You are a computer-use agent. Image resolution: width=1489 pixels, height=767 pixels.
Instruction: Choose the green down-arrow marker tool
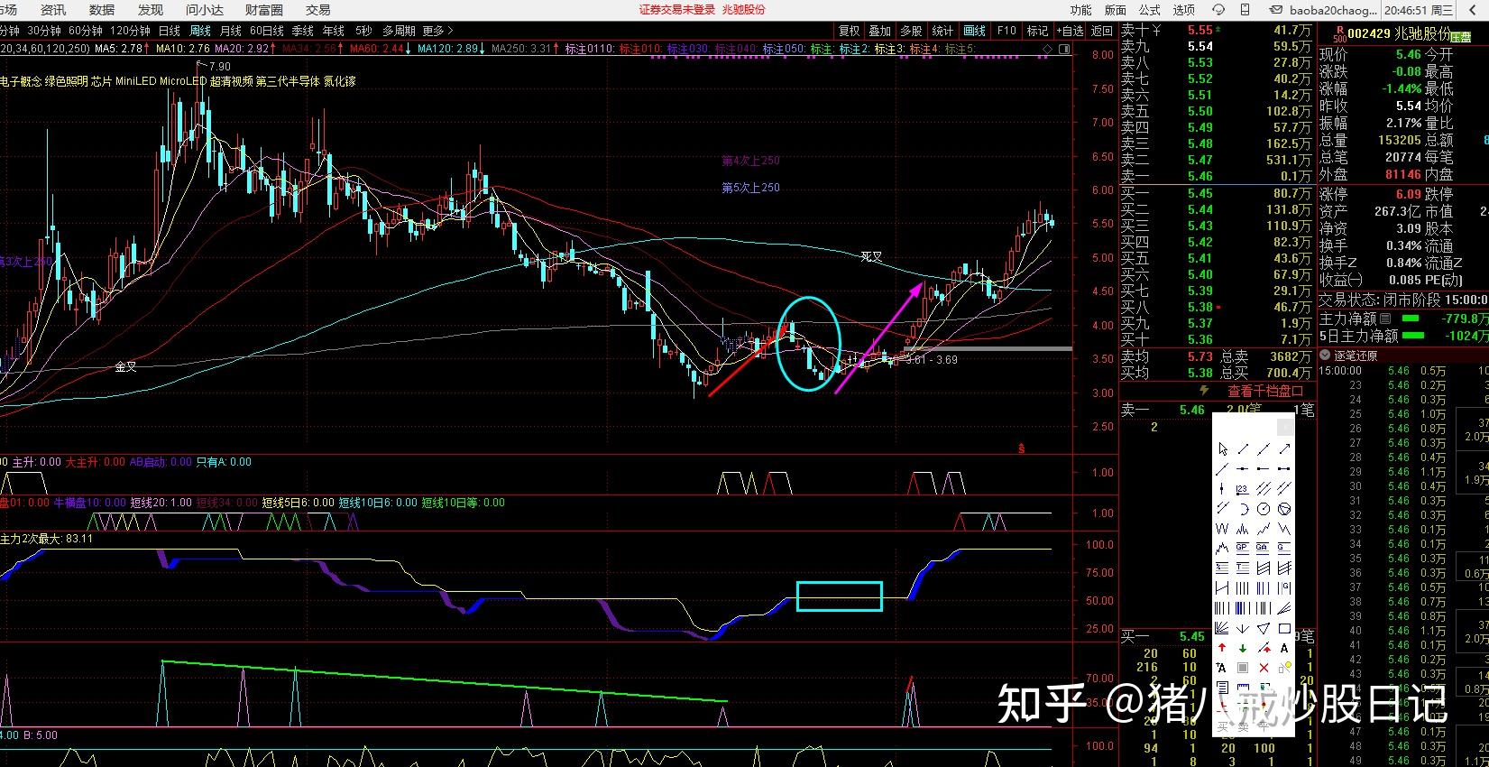(1243, 648)
